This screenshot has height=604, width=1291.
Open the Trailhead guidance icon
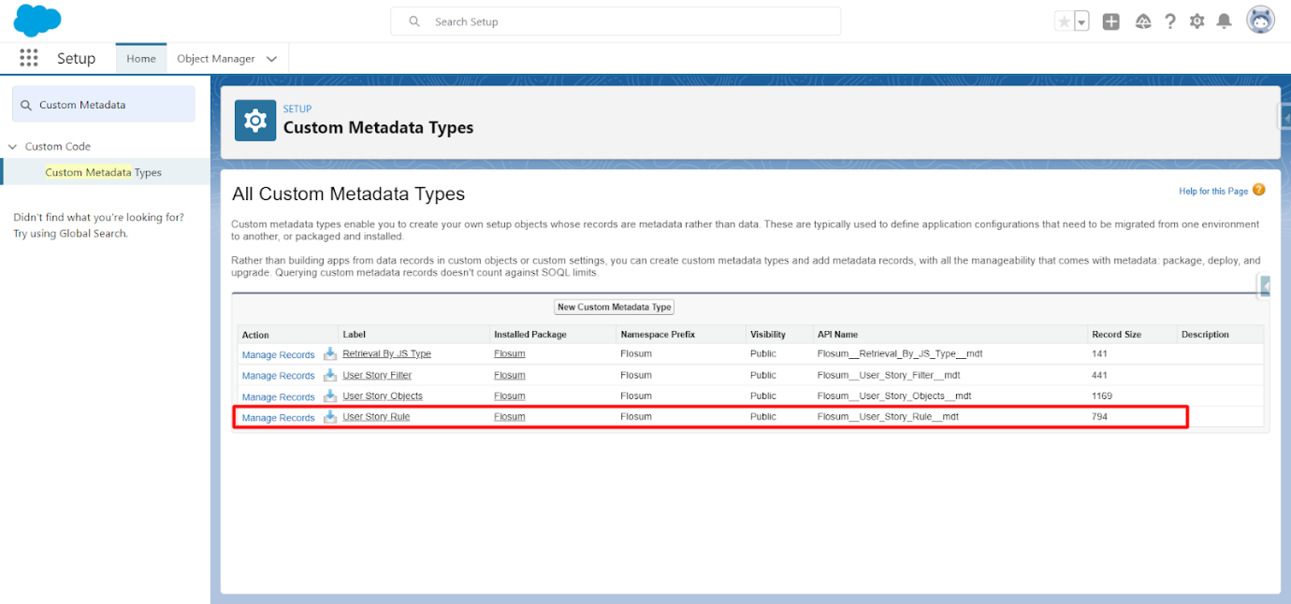coord(1142,22)
